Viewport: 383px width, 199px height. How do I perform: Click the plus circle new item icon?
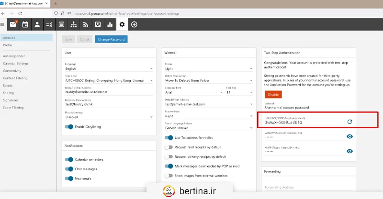point(134,24)
